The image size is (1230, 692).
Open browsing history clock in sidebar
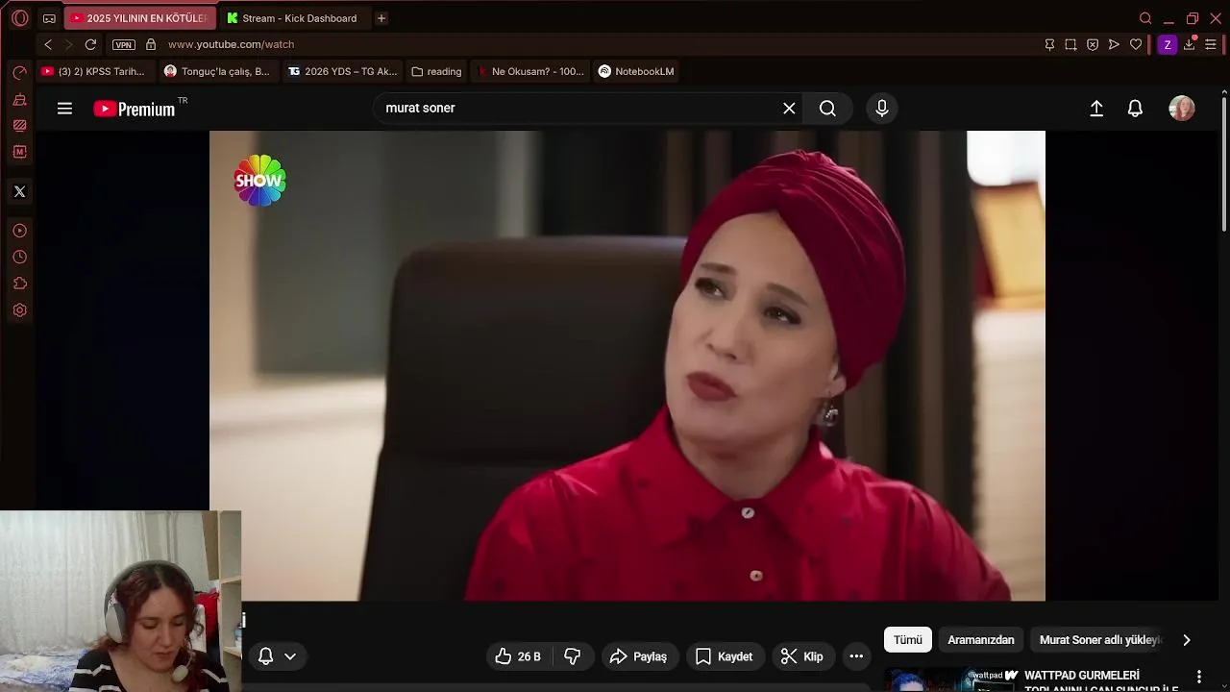19,258
